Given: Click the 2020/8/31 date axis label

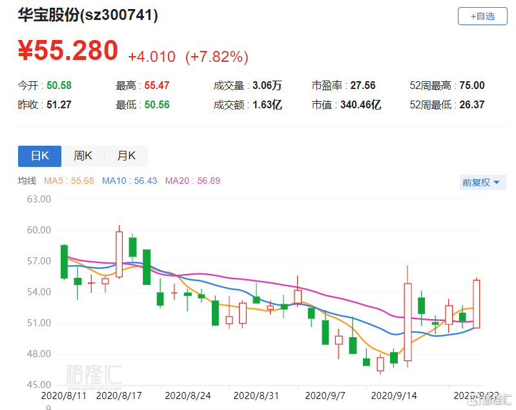Looking at the screenshot, I should click(256, 396).
